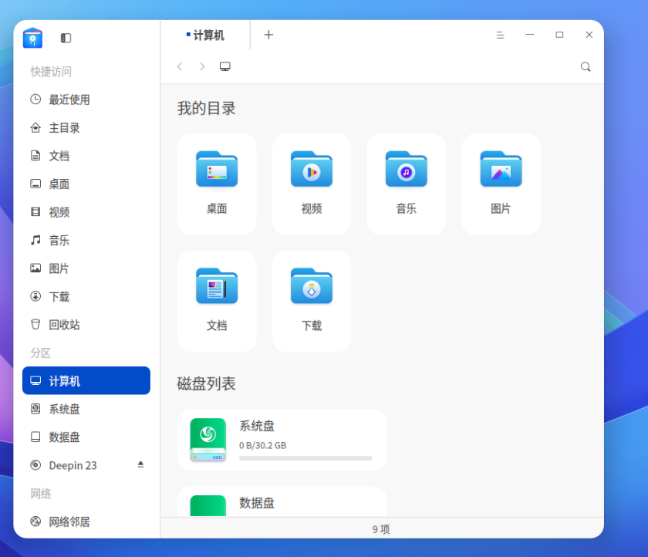Open the main menu hamburger icon

point(500,35)
